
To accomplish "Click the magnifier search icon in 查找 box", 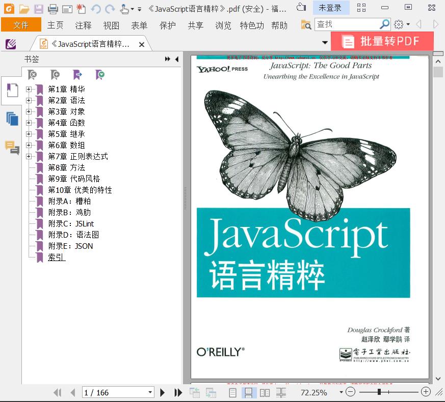I will tap(384, 24).
